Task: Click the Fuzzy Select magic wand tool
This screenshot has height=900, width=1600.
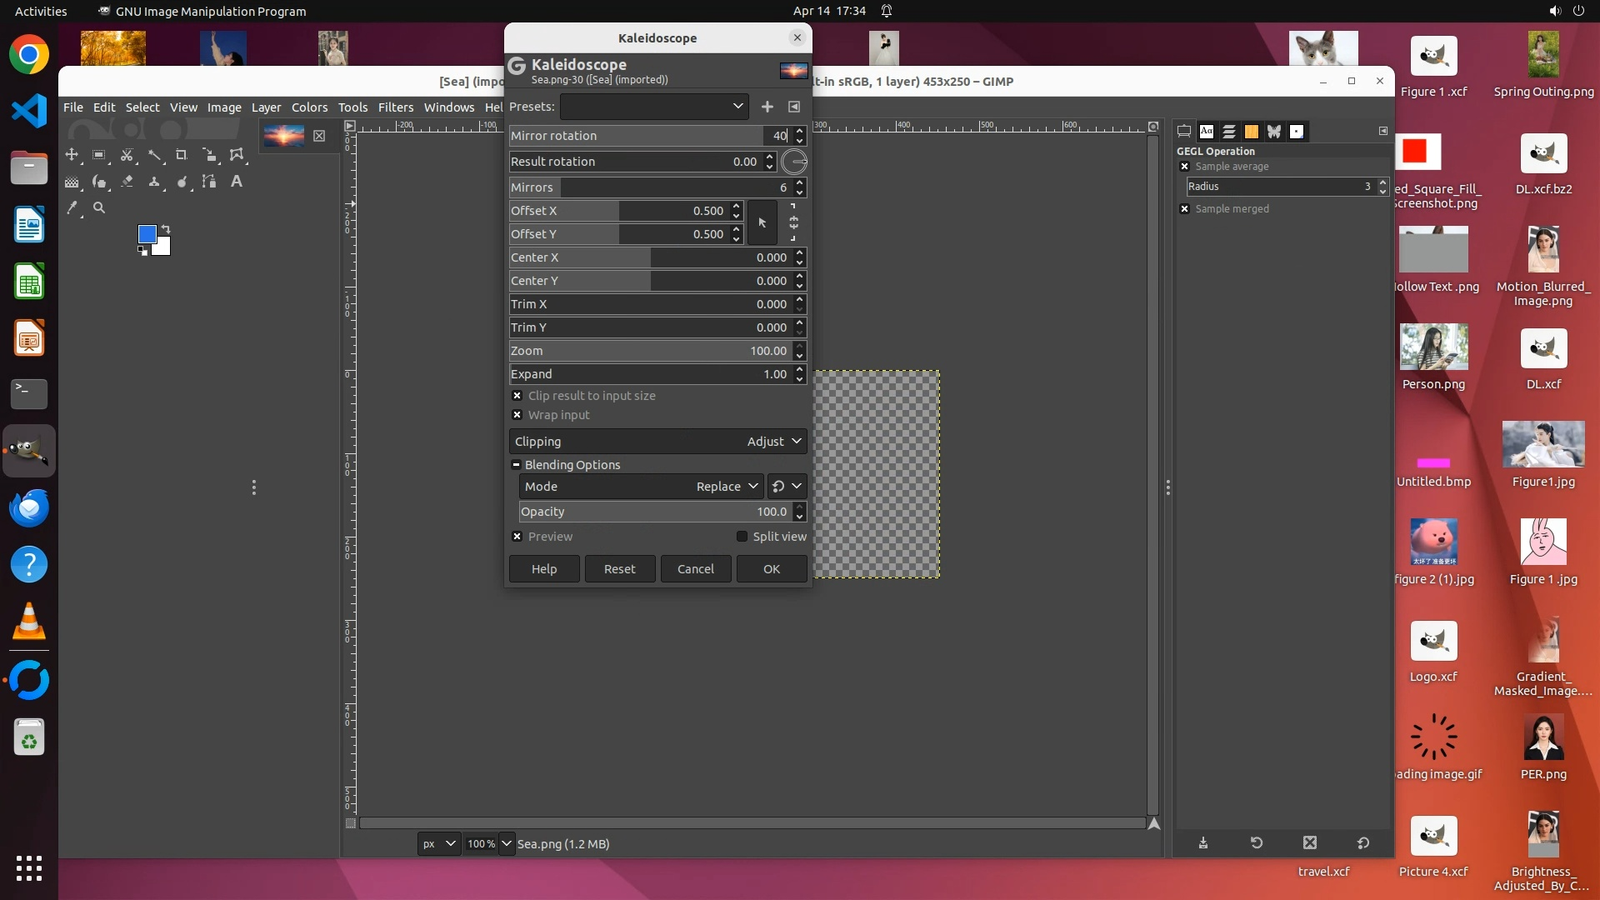Action: (x=154, y=155)
